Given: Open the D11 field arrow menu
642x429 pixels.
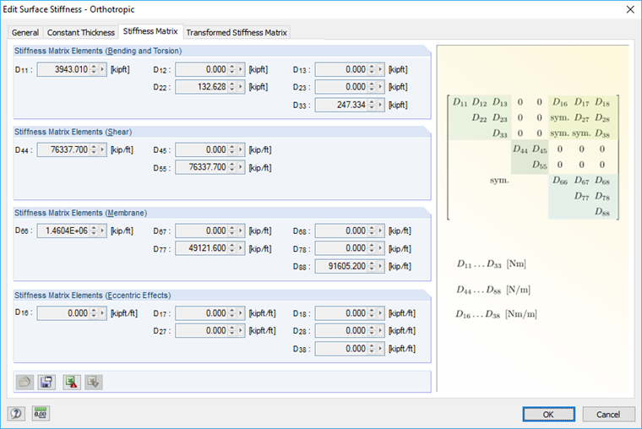Looking at the screenshot, I should (102, 69).
